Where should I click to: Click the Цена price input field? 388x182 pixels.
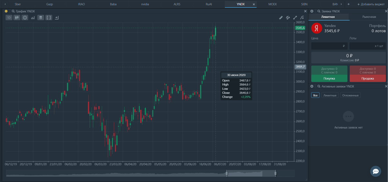[x=329, y=46]
